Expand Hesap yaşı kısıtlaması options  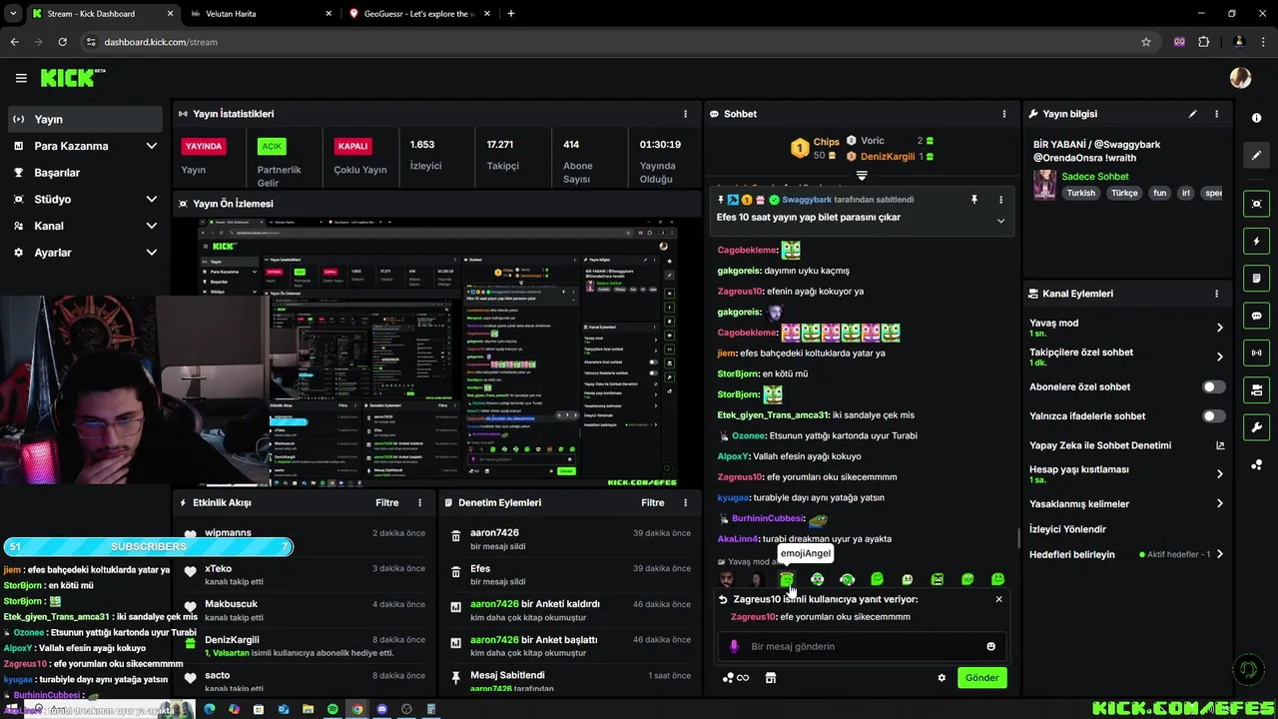click(1219, 474)
